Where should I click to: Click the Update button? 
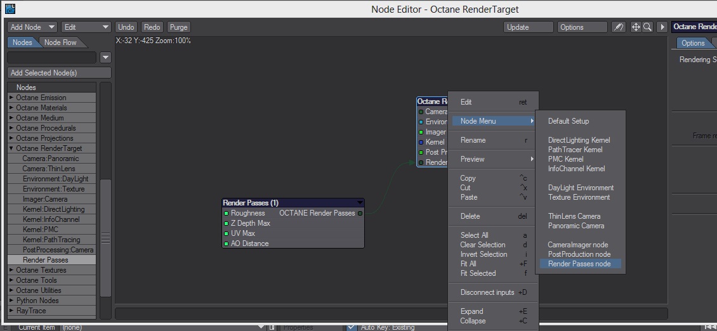528,27
